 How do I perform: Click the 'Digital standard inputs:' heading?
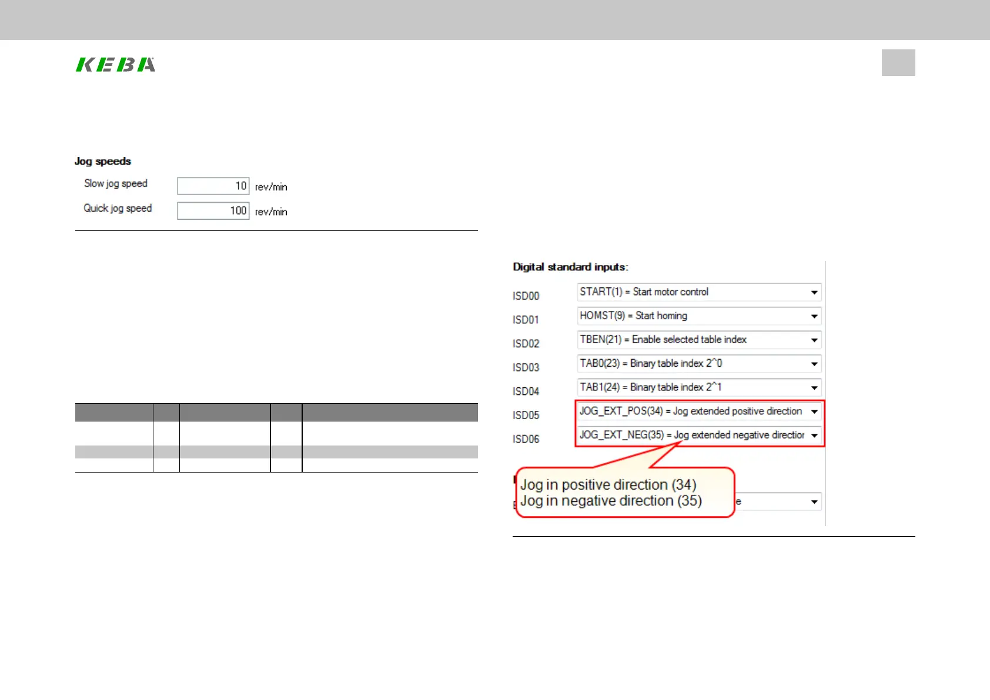click(570, 267)
